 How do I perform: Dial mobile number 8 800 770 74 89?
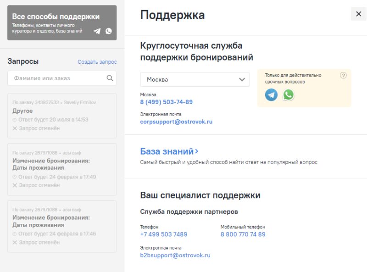(243, 234)
